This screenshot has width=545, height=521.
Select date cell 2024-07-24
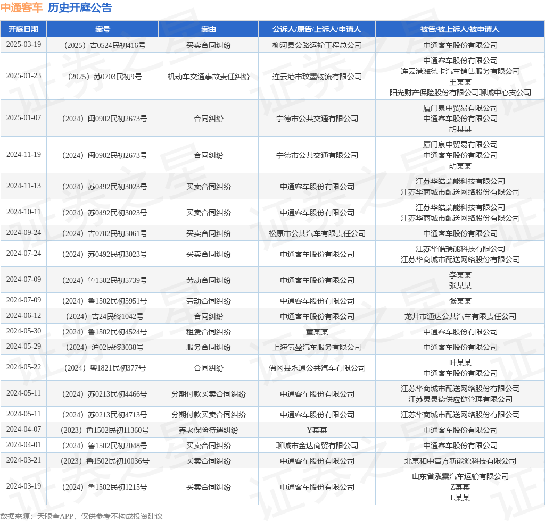point(23,254)
